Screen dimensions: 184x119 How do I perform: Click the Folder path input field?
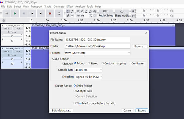point(97,46)
